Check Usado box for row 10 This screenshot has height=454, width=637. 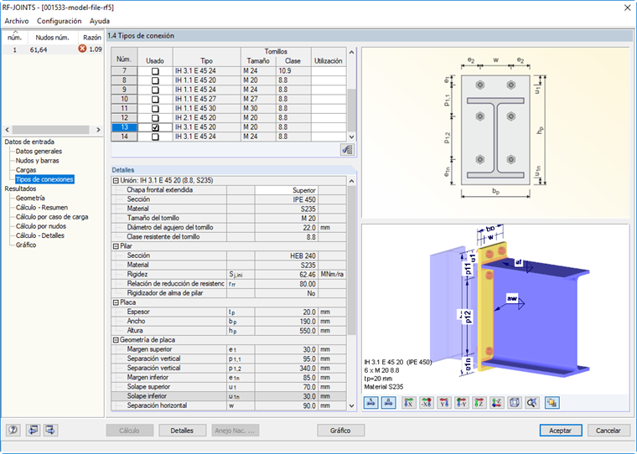click(x=155, y=99)
